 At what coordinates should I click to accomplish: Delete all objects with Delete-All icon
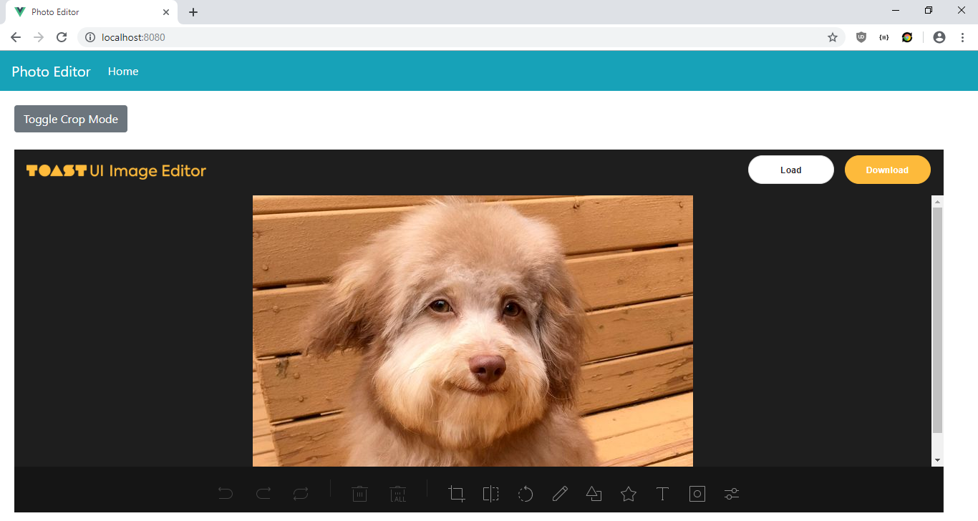[x=397, y=494]
